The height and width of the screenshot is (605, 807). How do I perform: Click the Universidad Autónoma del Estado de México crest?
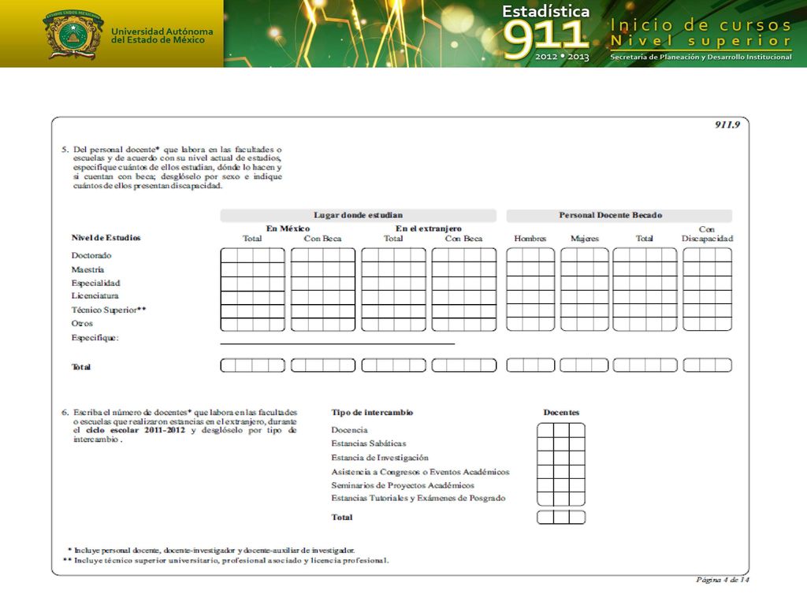(x=73, y=35)
